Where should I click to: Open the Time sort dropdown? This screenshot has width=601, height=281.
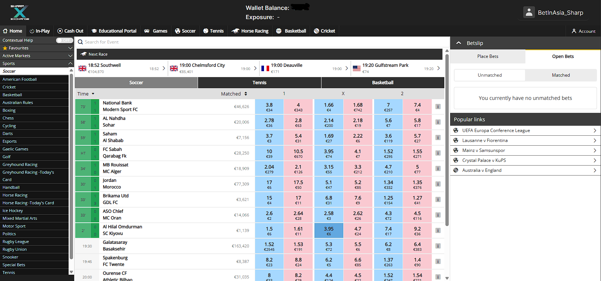(93, 94)
